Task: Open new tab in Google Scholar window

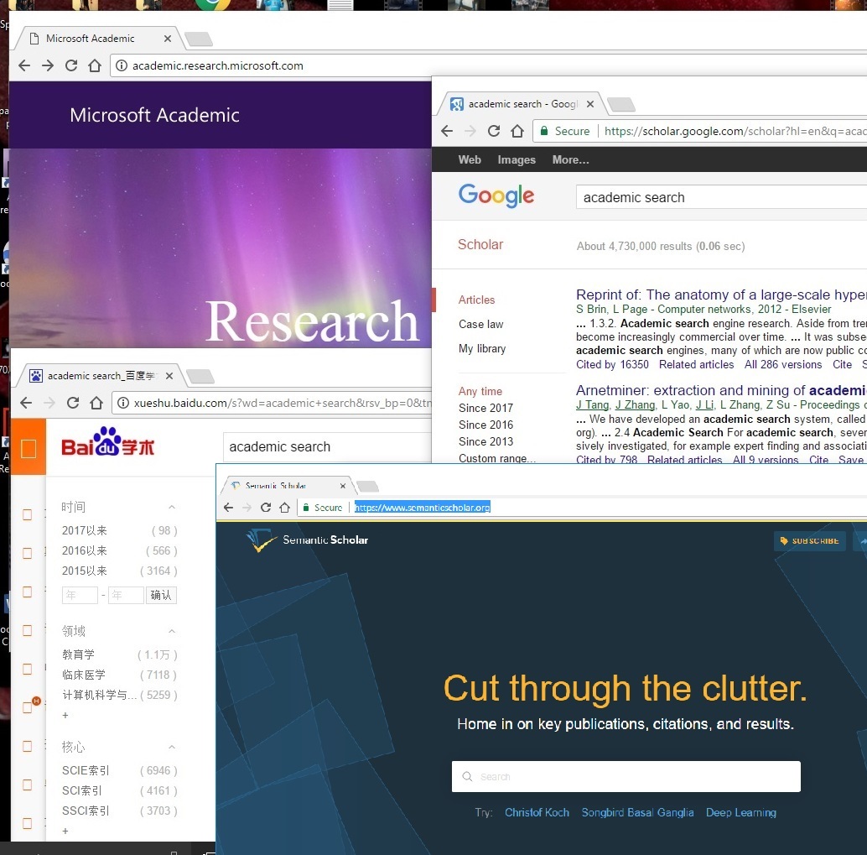Action: point(621,104)
